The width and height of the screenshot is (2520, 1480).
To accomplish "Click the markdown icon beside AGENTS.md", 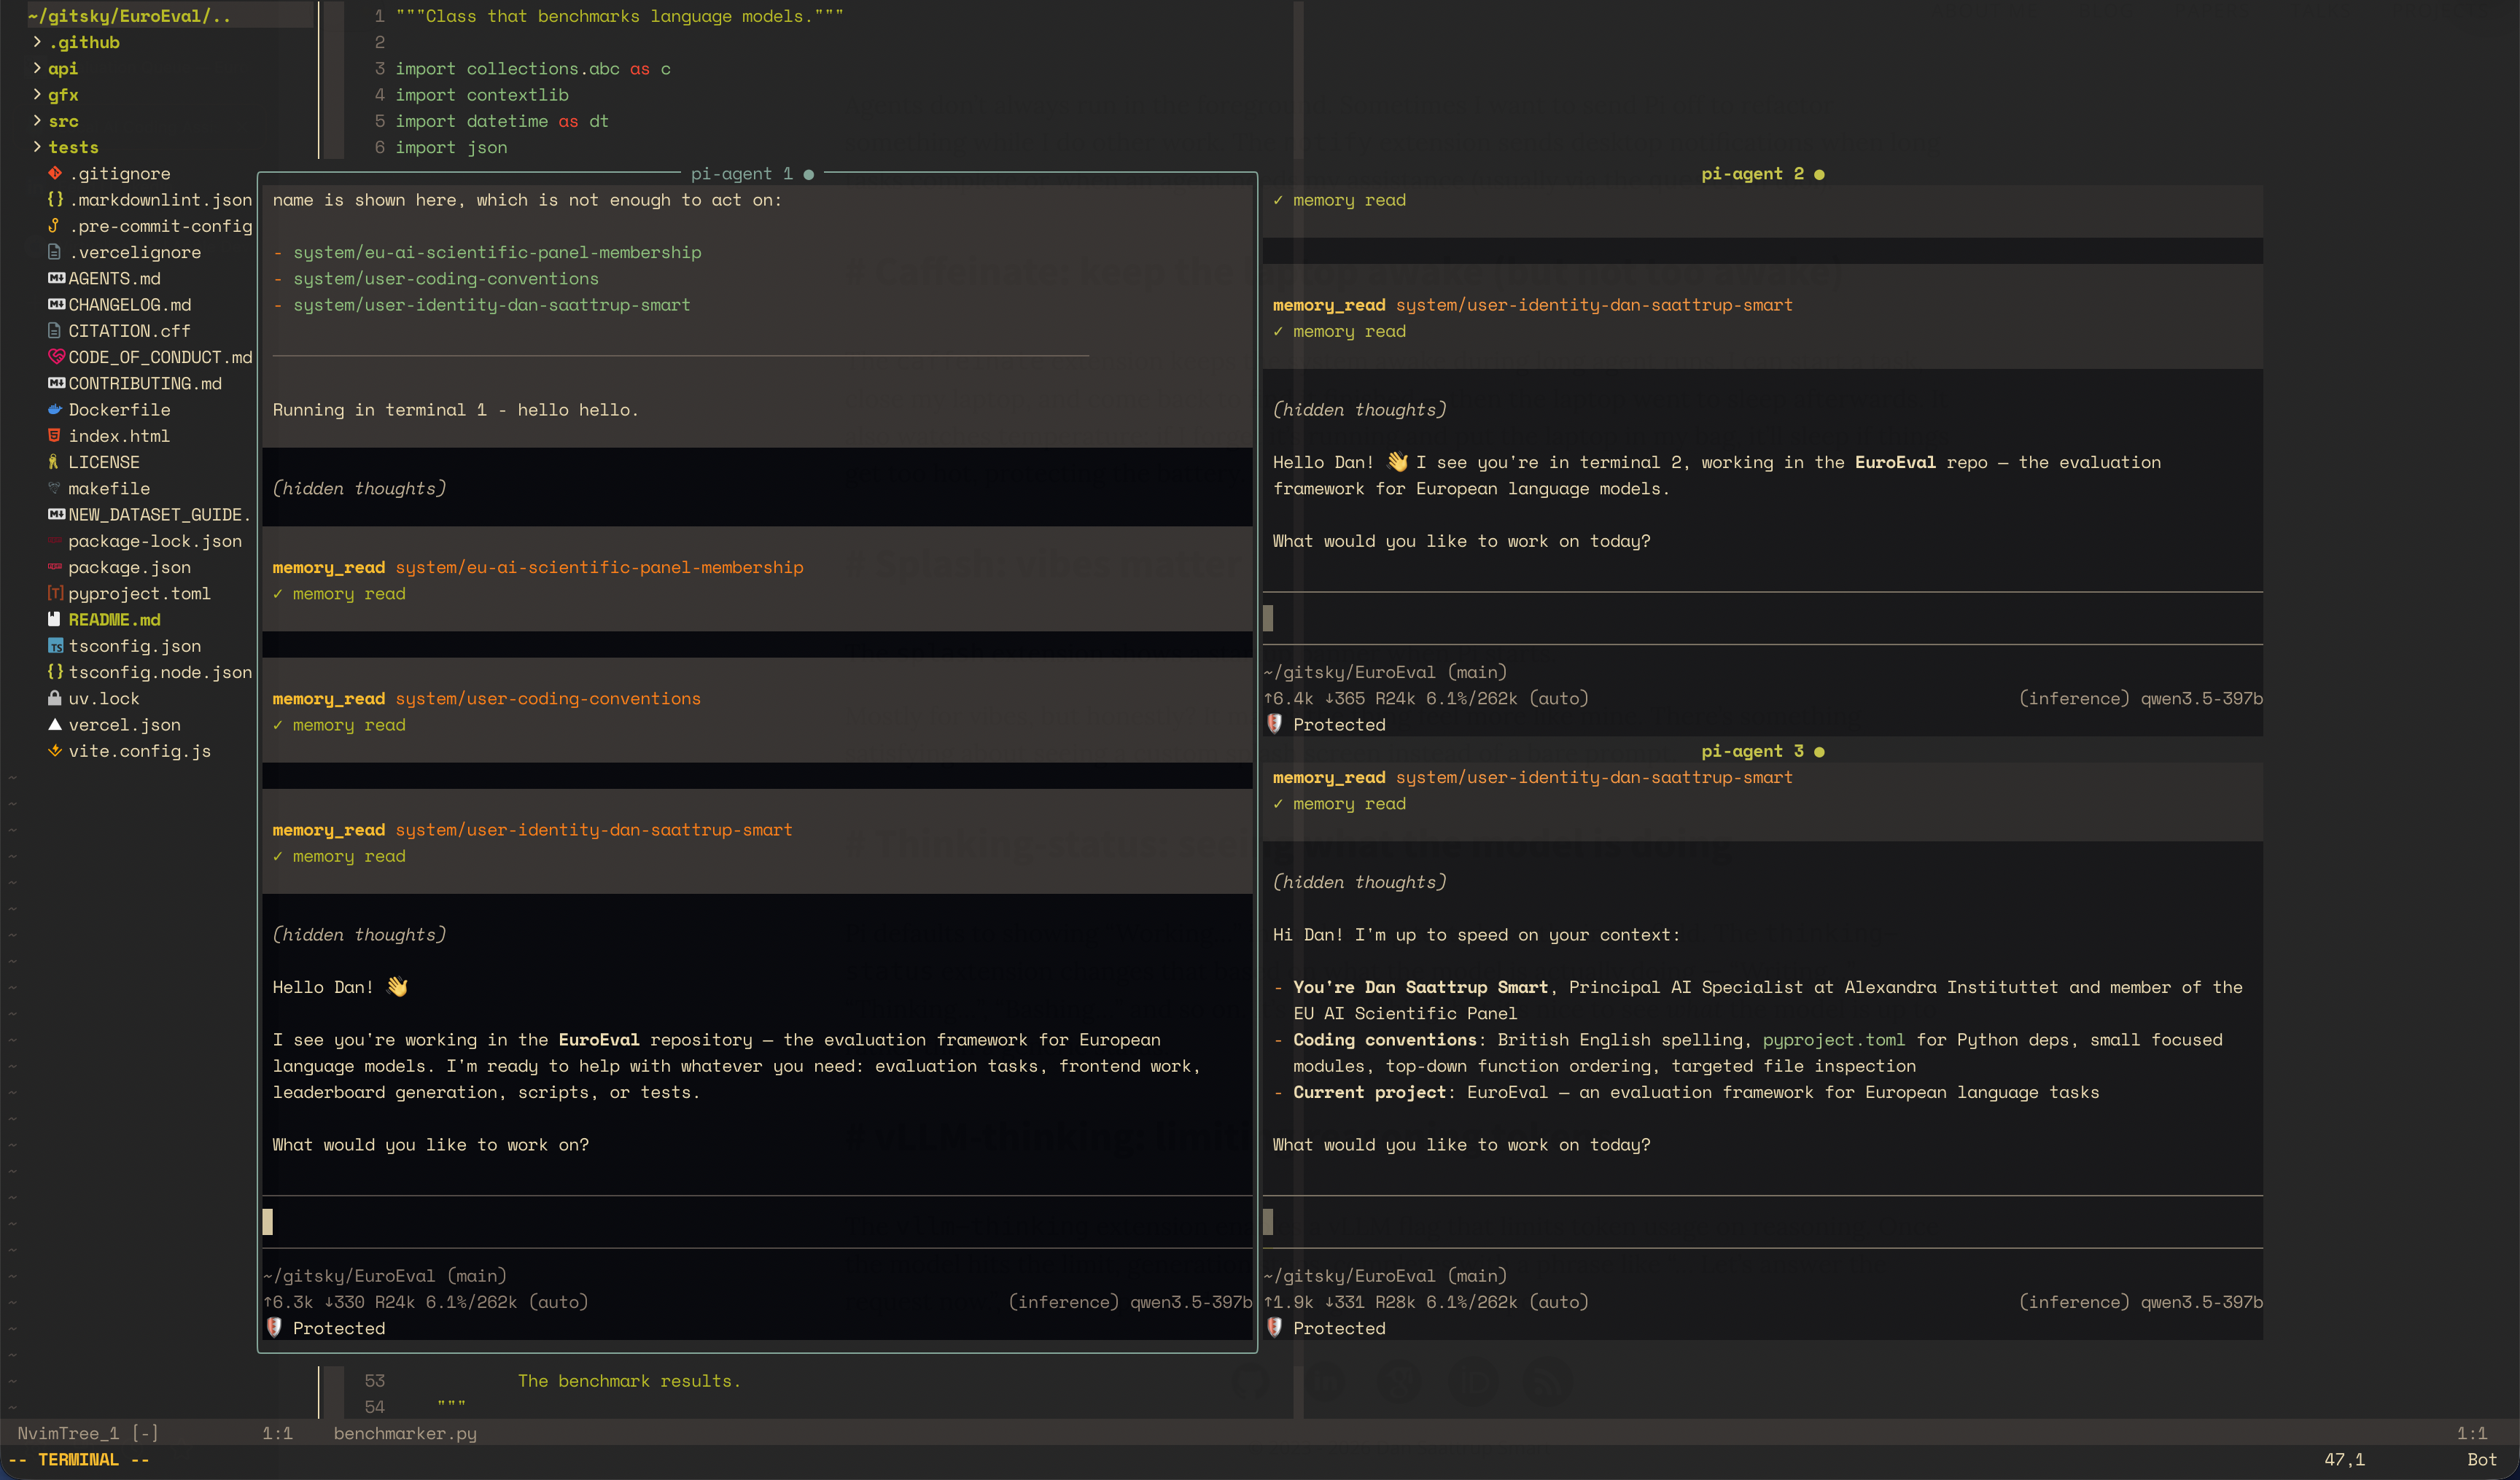I will (x=56, y=278).
